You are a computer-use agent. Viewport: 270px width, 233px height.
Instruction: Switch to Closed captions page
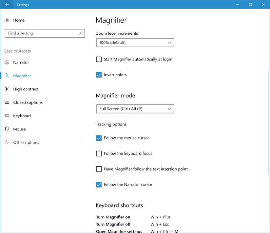coord(28,102)
